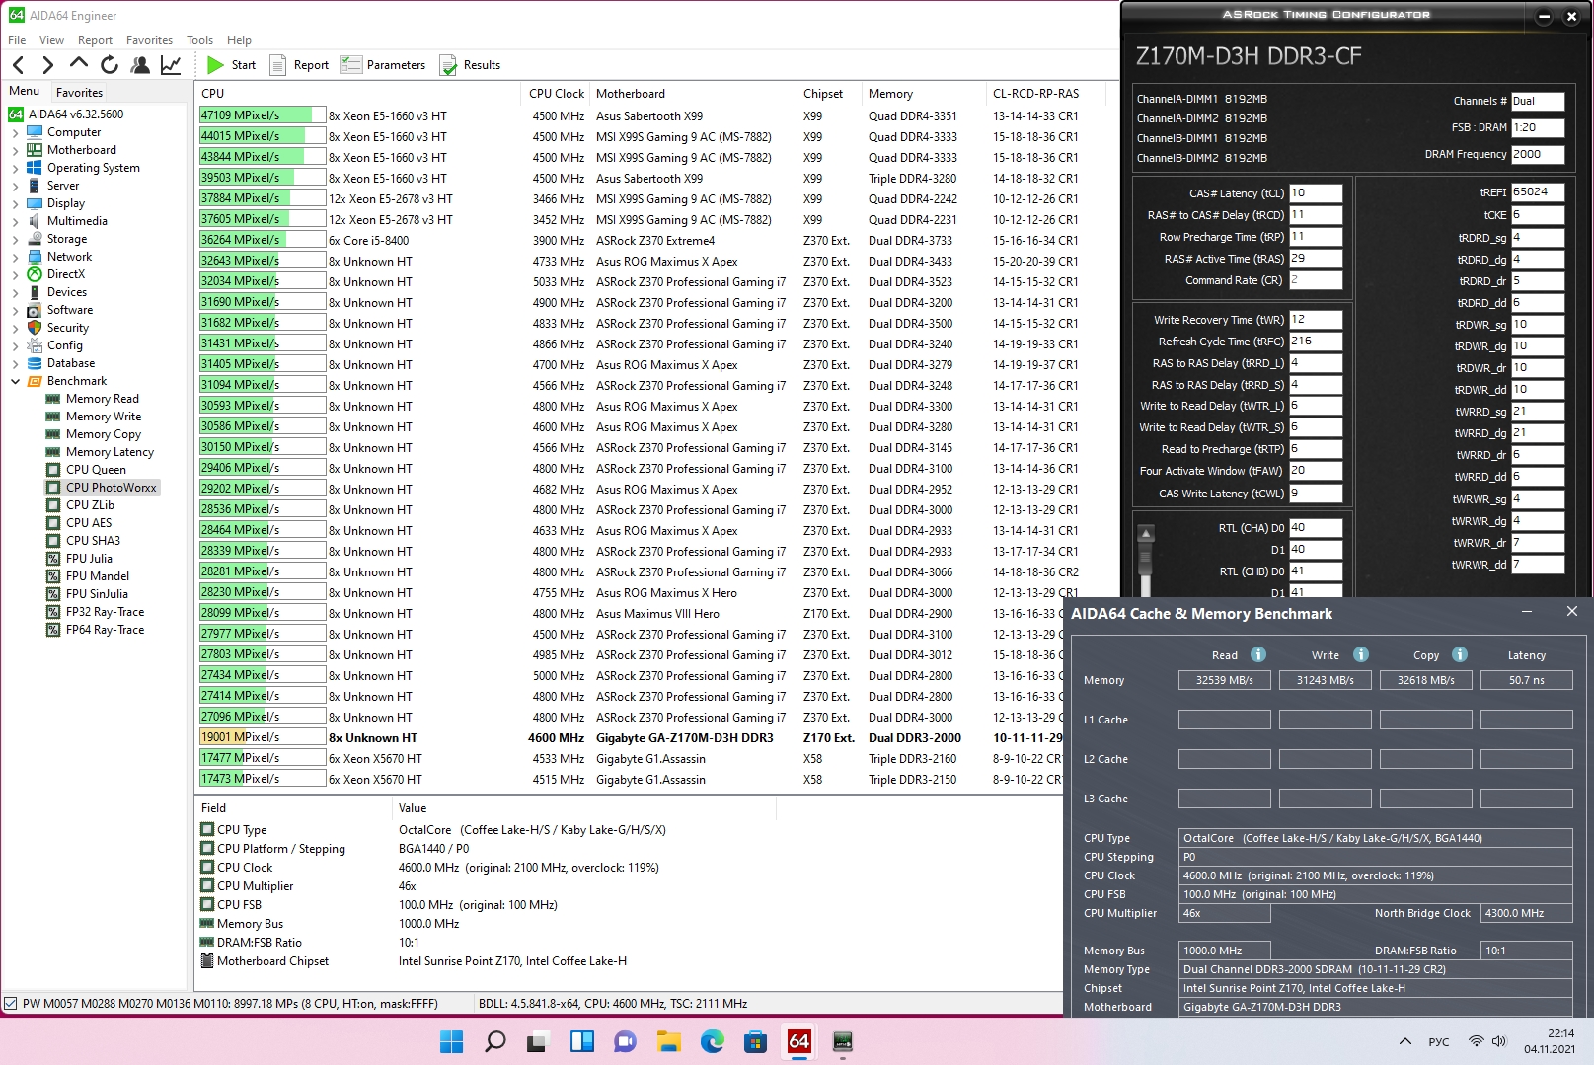Select the Memory Read benchmark
1594x1065 pixels.
tap(102, 399)
